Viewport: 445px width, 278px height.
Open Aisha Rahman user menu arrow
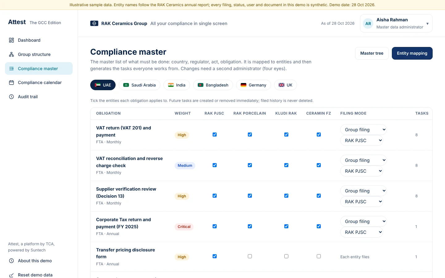pos(427,24)
